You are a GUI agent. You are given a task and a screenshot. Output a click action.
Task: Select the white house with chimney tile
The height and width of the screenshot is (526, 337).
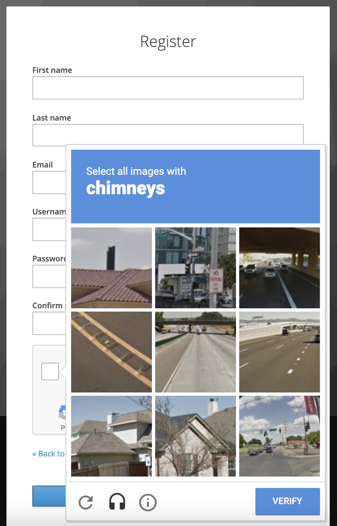[196, 436]
